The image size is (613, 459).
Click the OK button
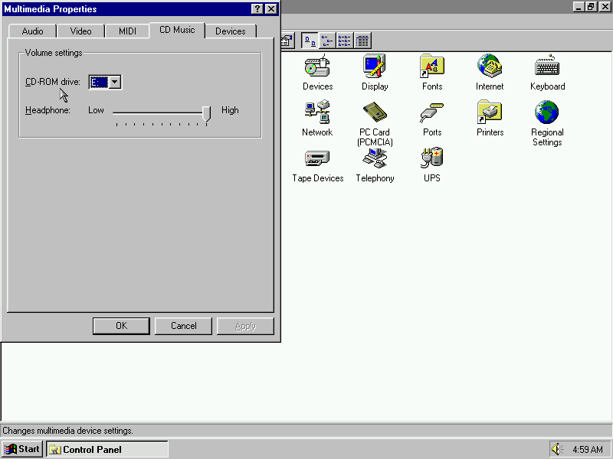(x=121, y=326)
